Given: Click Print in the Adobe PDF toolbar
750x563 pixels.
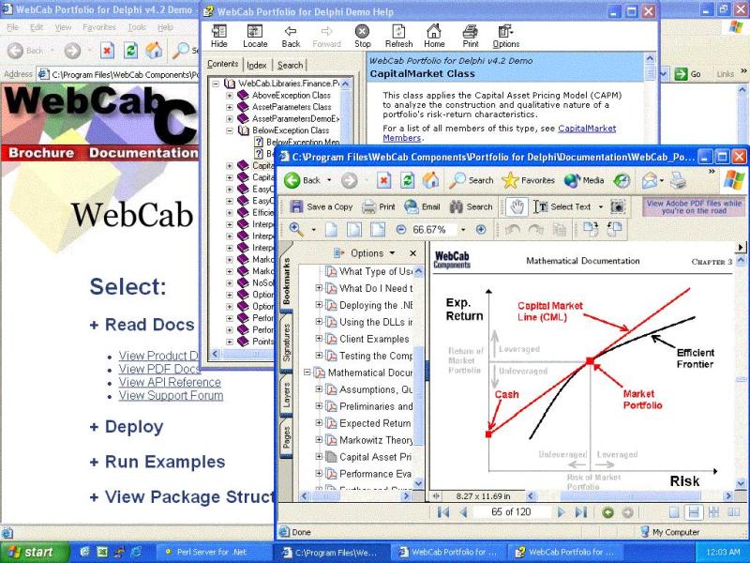Looking at the screenshot, I should [x=379, y=206].
